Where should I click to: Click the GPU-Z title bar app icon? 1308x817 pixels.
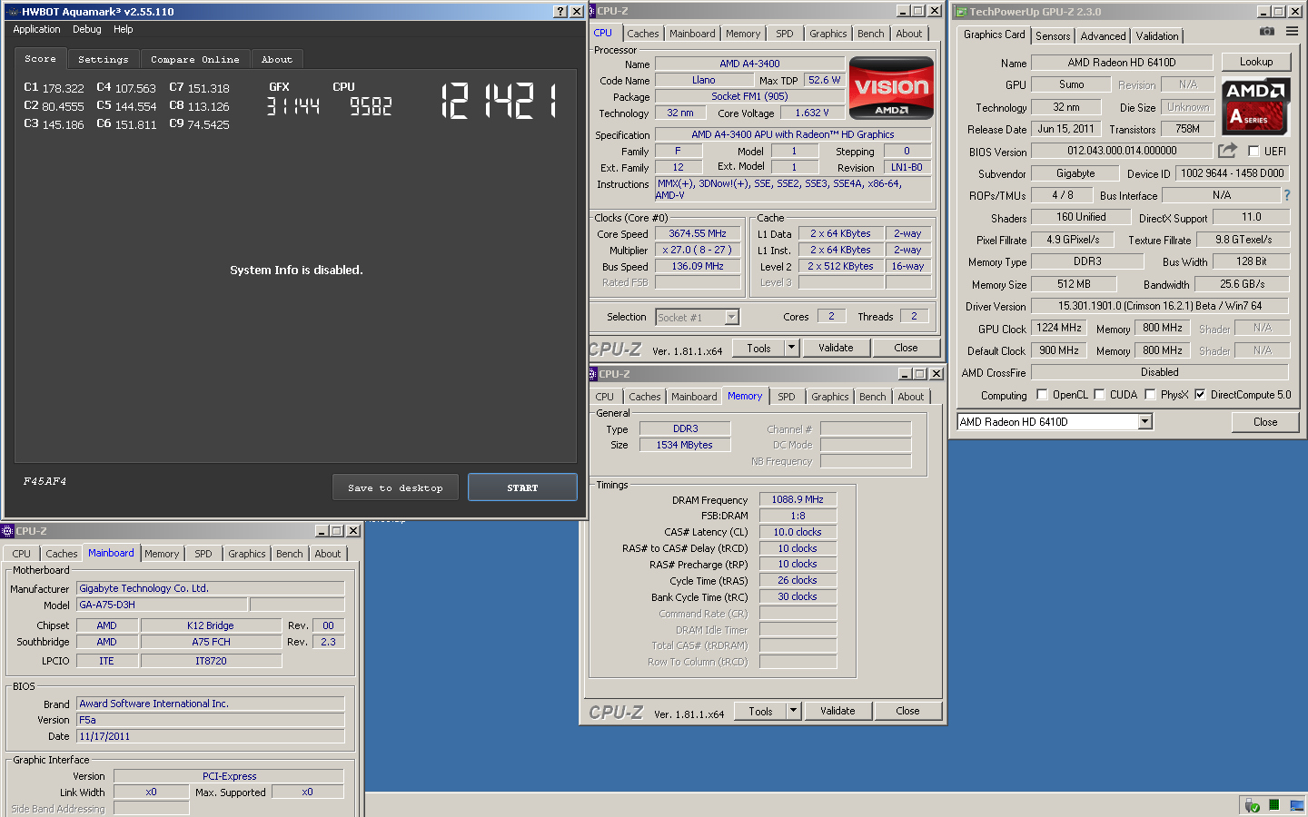tap(961, 12)
